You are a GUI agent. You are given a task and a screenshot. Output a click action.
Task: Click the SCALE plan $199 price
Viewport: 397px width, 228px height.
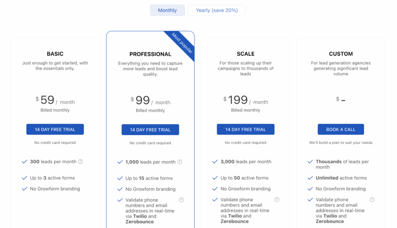pyautogui.click(x=235, y=100)
